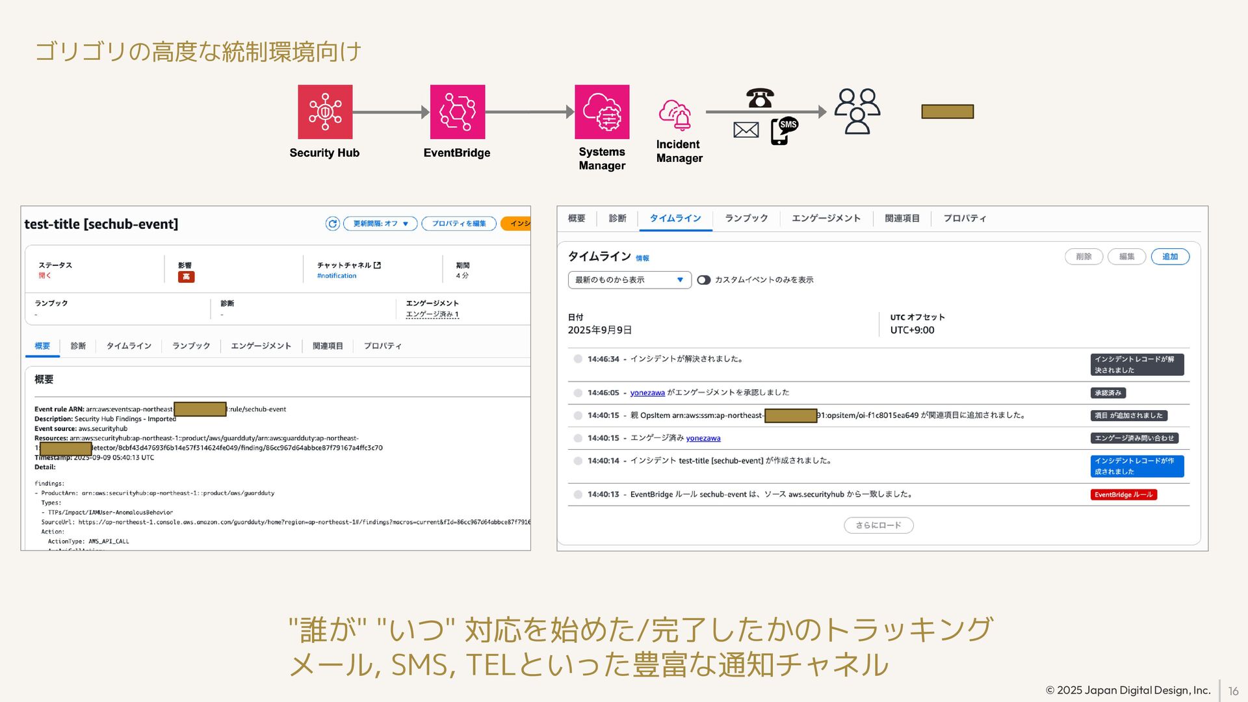
Task: Click the エンゲージ済み 1 link
Action: [432, 315]
